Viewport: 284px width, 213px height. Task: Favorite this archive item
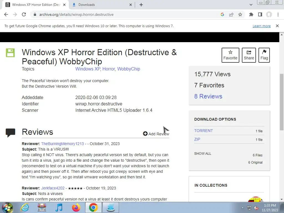click(x=230, y=55)
